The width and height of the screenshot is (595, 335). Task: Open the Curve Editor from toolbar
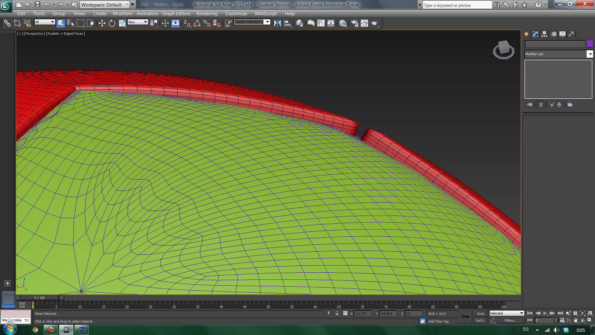click(x=321, y=23)
